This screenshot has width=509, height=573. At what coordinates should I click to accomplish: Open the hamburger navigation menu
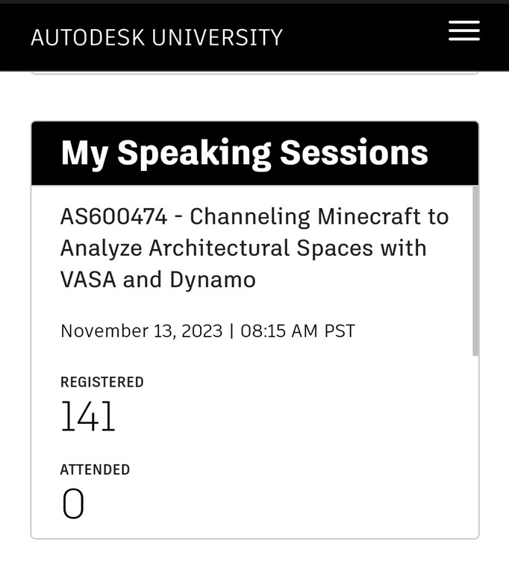(x=463, y=31)
